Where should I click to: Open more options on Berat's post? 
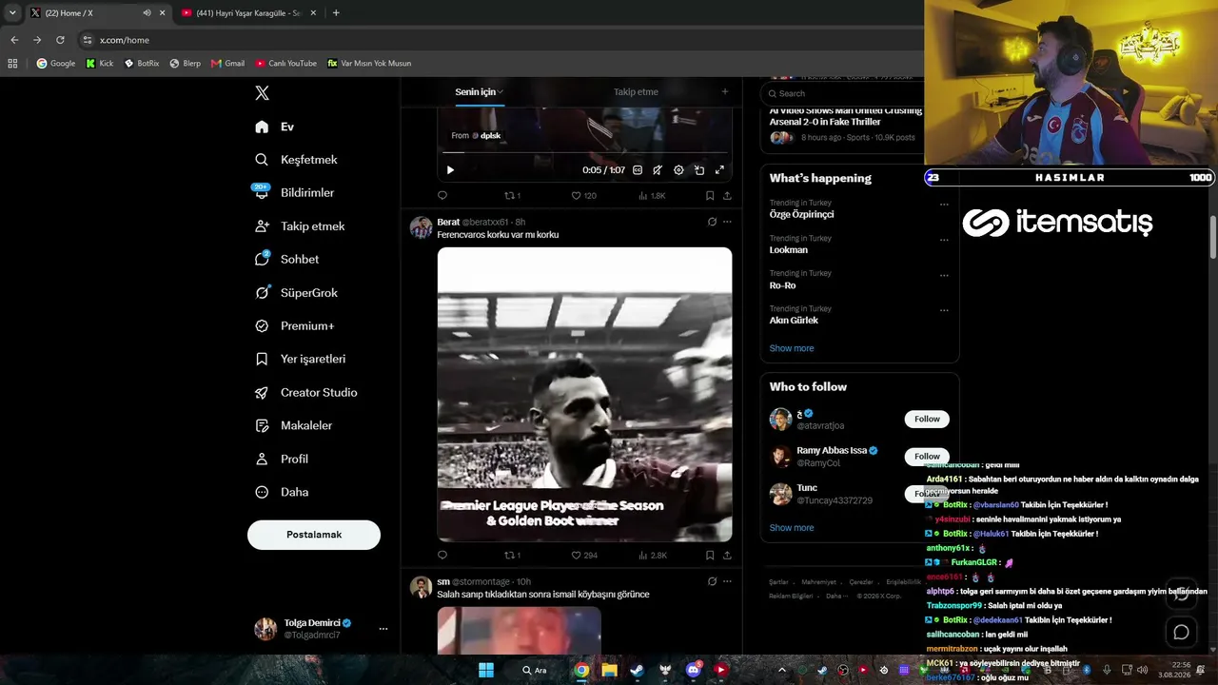[727, 222]
